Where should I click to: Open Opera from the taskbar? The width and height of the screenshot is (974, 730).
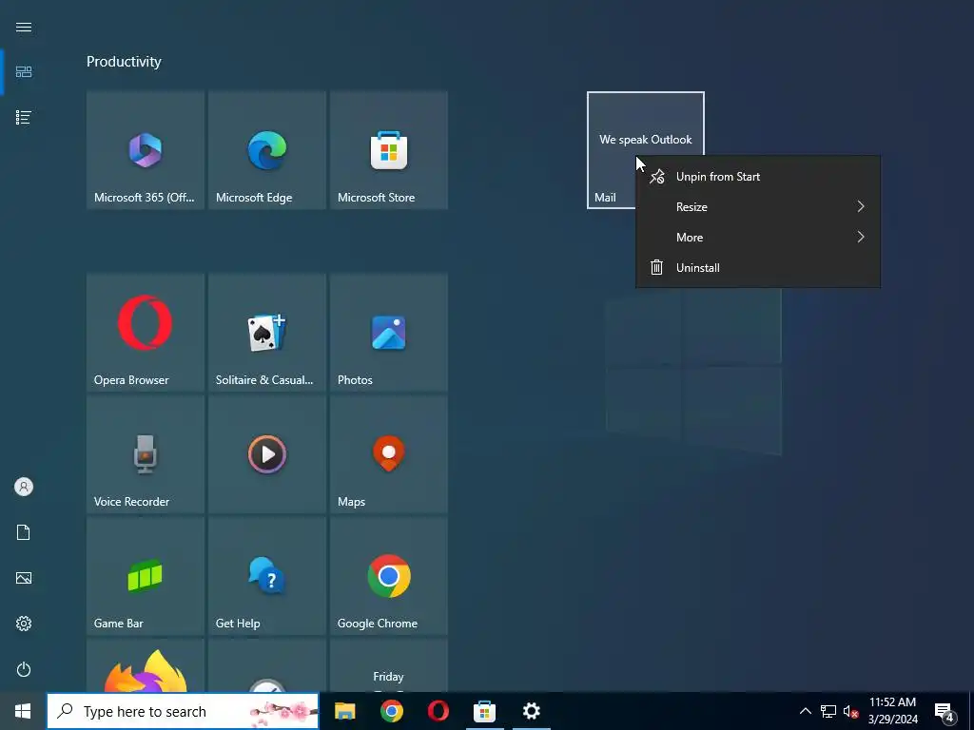(438, 711)
